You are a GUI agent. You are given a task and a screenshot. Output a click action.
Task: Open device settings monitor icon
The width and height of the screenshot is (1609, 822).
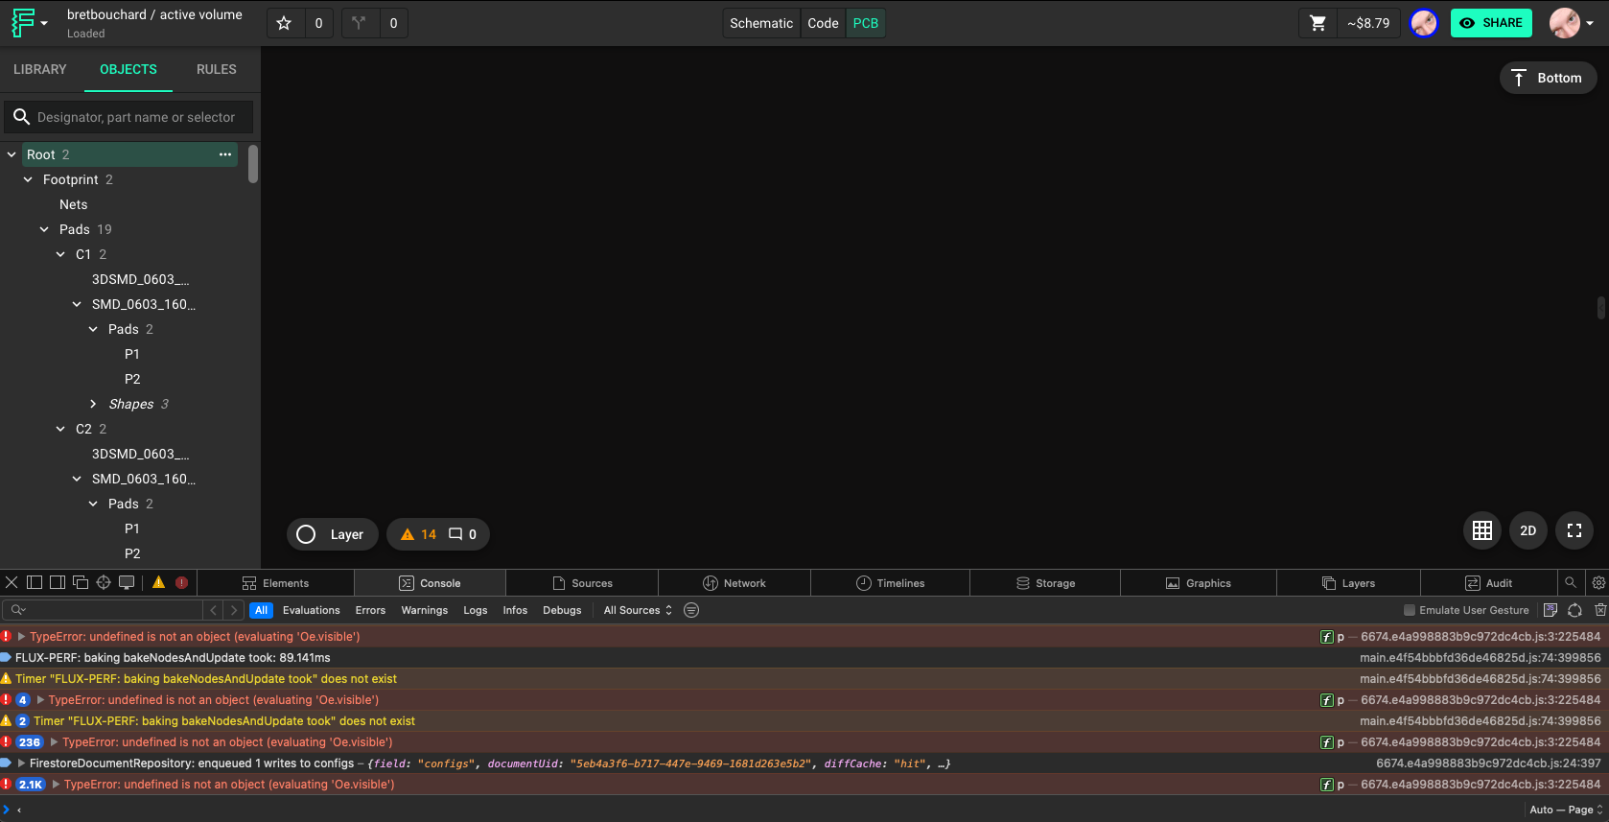click(x=127, y=582)
